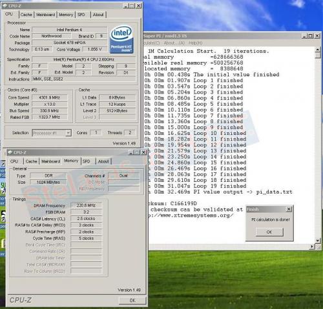Viewport: 323px width, 309px height.
Task: Click the Code Name field Northwood
Action: click(x=52, y=36)
